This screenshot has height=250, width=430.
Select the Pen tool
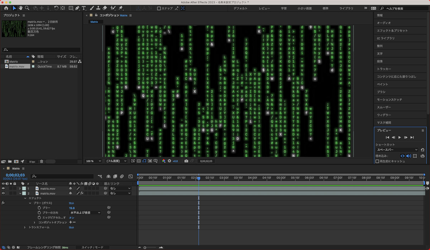click(x=77, y=8)
